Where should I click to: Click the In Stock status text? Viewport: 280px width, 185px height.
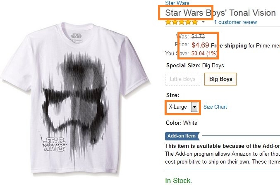tap(179, 180)
